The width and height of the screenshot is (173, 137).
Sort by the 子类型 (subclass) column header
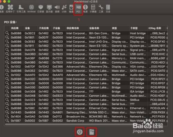pyautogui.click(x=134, y=28)
